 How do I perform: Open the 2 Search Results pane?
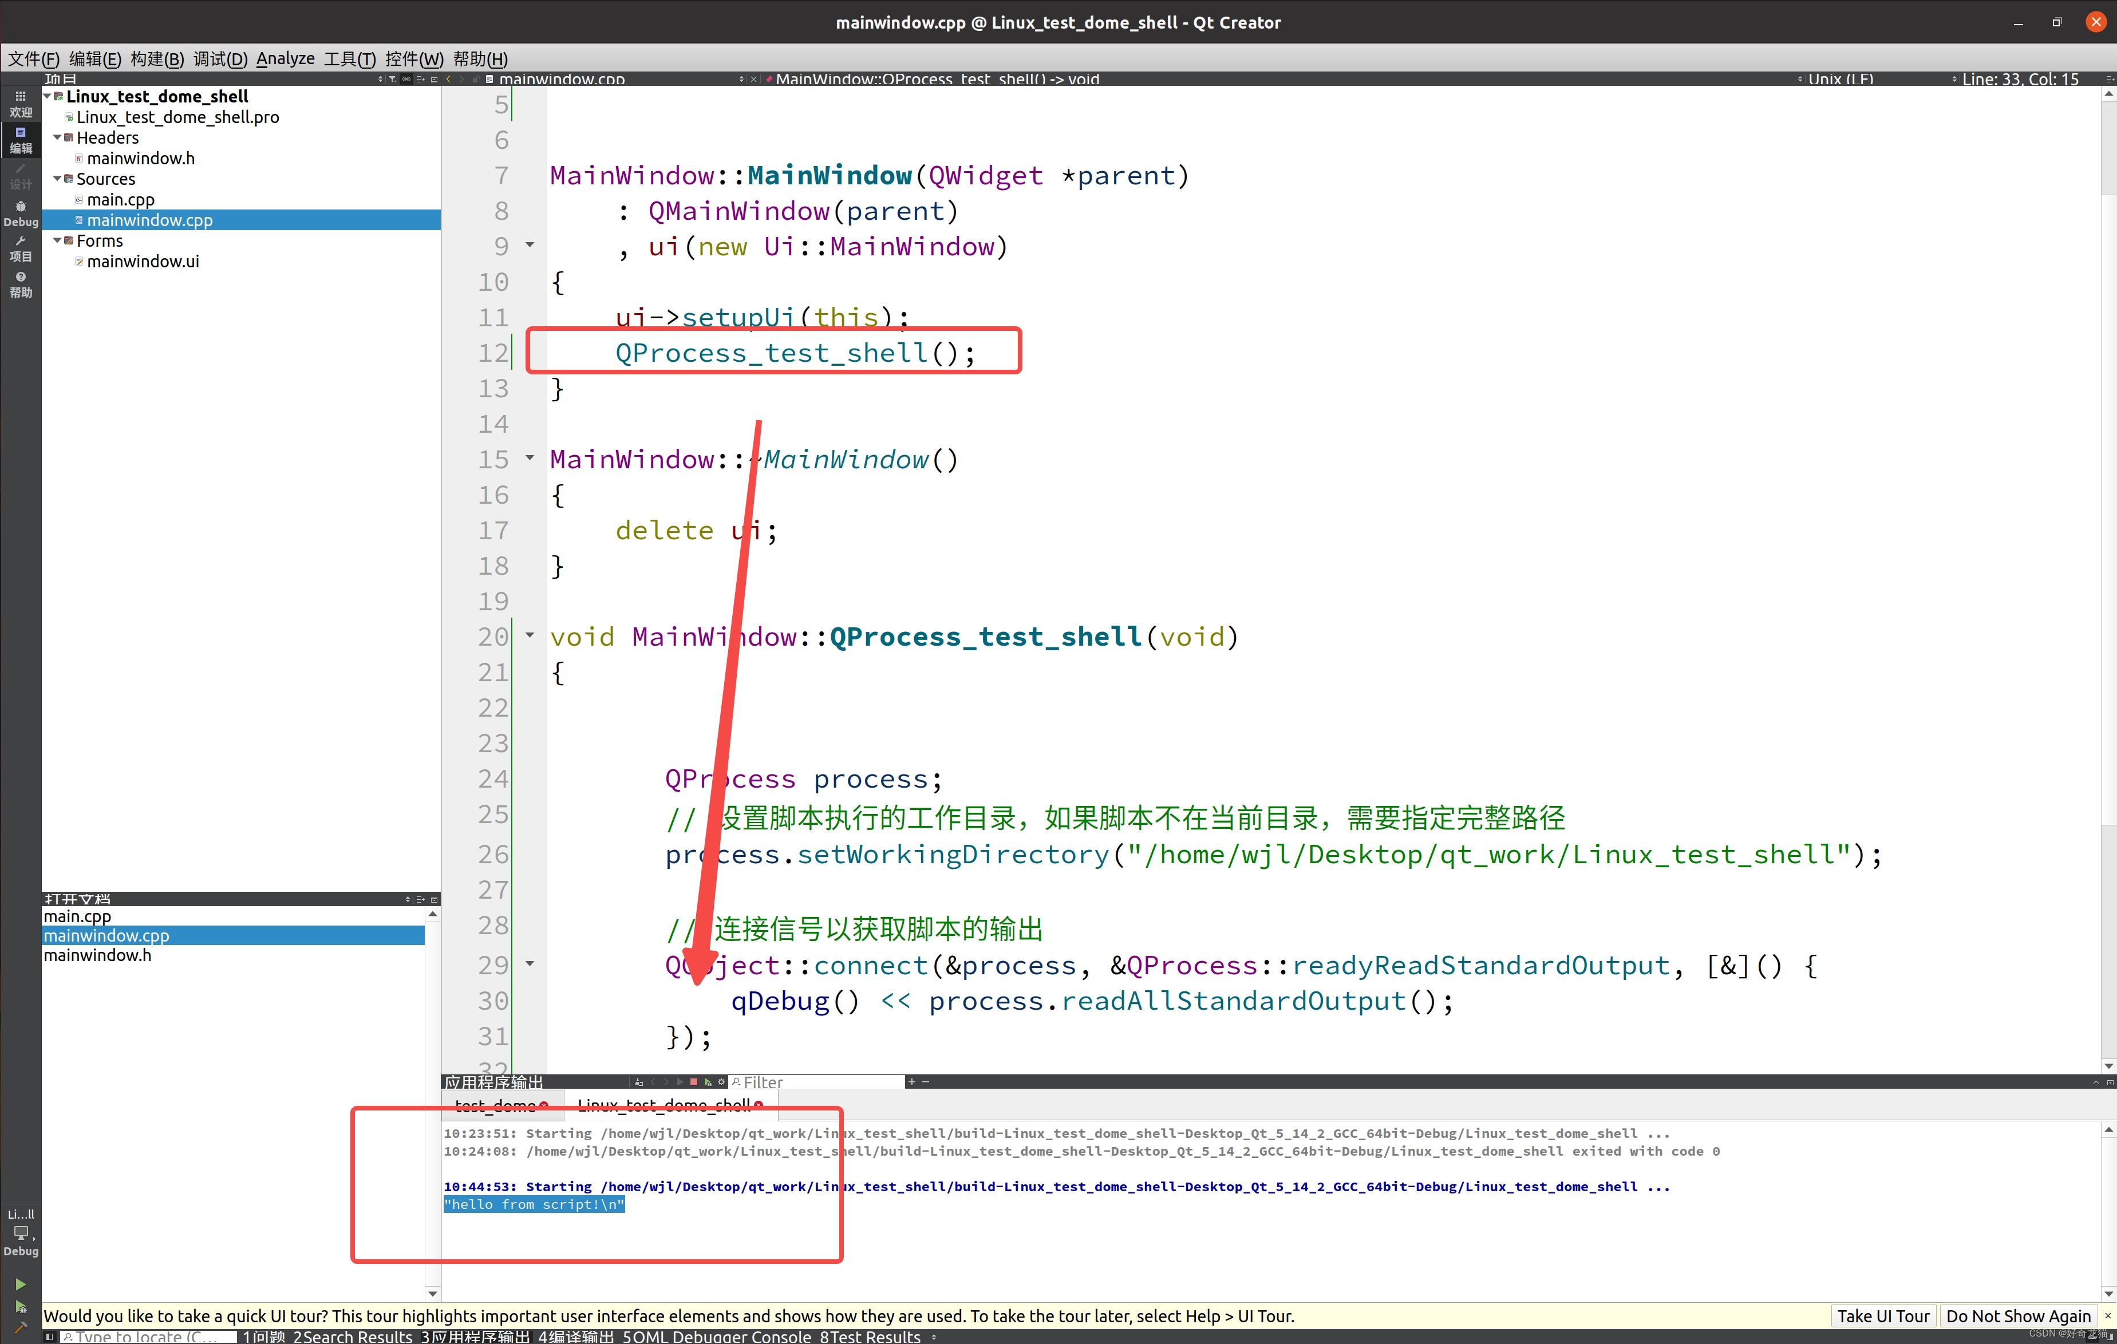353,1336
